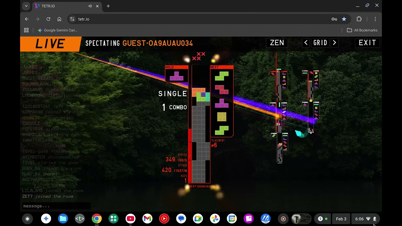Open a new browser tab
The height and width of the screenshot is (226, 402).
(108, 6)
